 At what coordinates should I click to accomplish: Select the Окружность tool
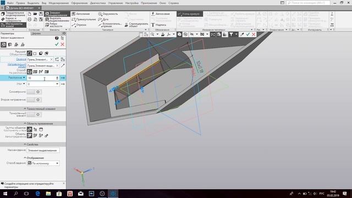point(108,14)
